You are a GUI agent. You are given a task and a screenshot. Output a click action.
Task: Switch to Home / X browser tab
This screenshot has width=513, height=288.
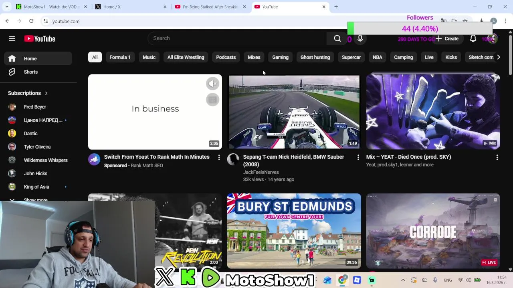click(x=130, y=7)
